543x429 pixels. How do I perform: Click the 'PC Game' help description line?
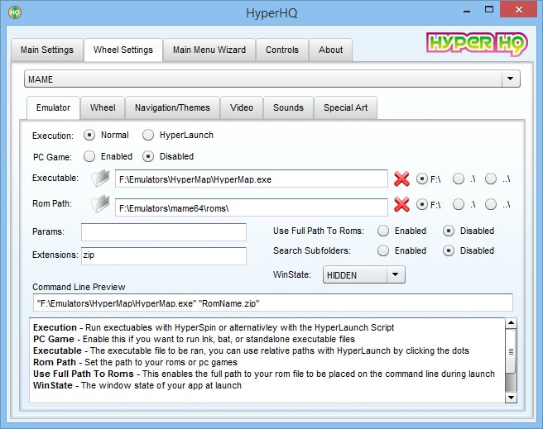pyautogui.click(x=194, y=339)
